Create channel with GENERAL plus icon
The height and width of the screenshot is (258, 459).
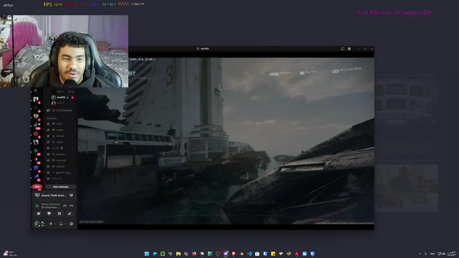(x=72, y=119)
